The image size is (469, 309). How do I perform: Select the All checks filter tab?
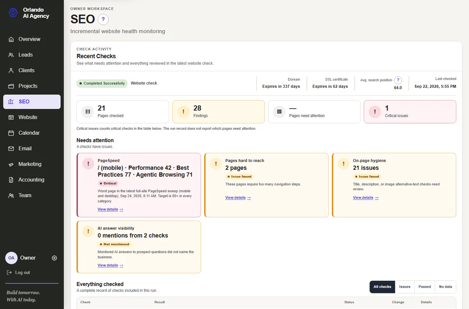[382, 287]
